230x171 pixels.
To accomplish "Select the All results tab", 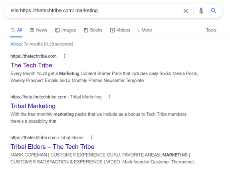I will click(16, 30).
